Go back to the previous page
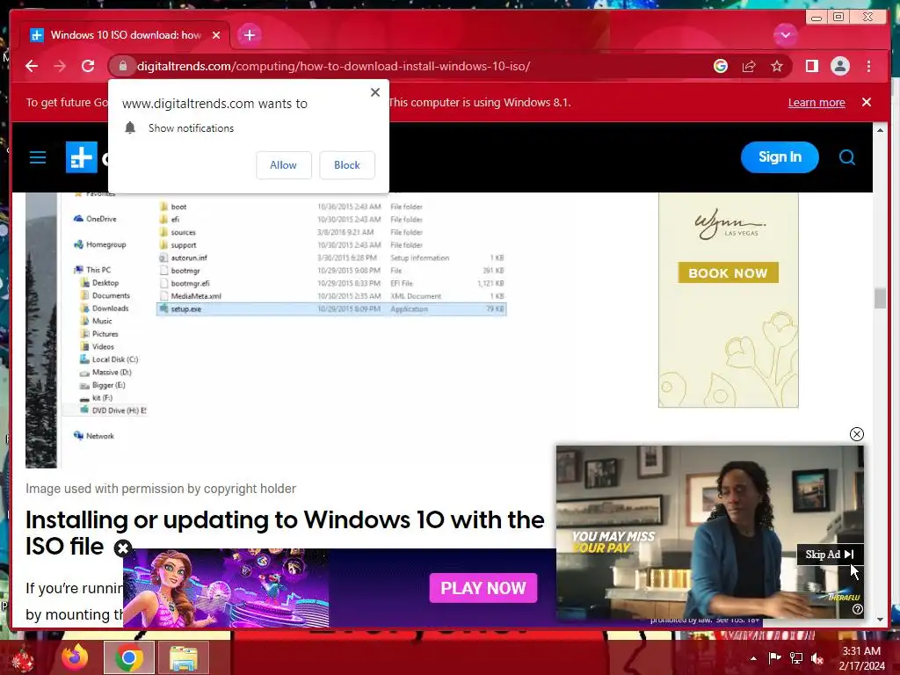The width and height of the screenshot is (900, 675). click(32, 66)
